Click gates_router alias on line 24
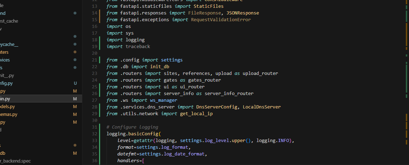 204,80
